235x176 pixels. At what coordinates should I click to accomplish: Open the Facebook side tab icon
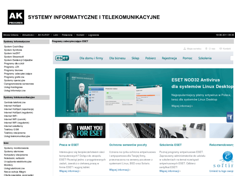click(230, 117)
